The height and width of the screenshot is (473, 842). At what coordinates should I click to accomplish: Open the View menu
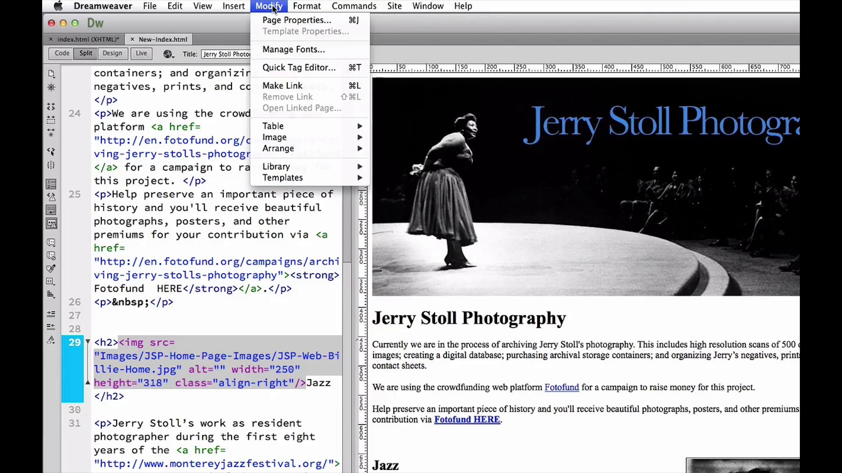(203, 6)
